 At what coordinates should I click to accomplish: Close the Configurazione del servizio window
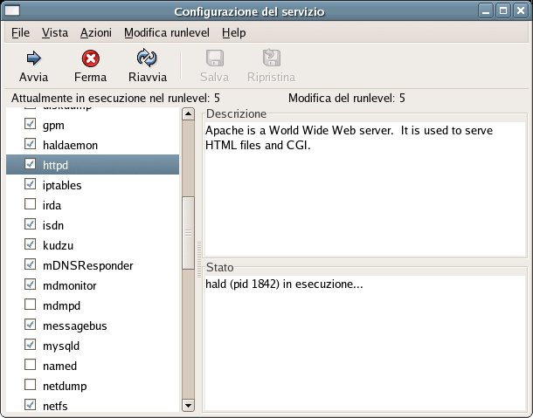pos(521,10)
